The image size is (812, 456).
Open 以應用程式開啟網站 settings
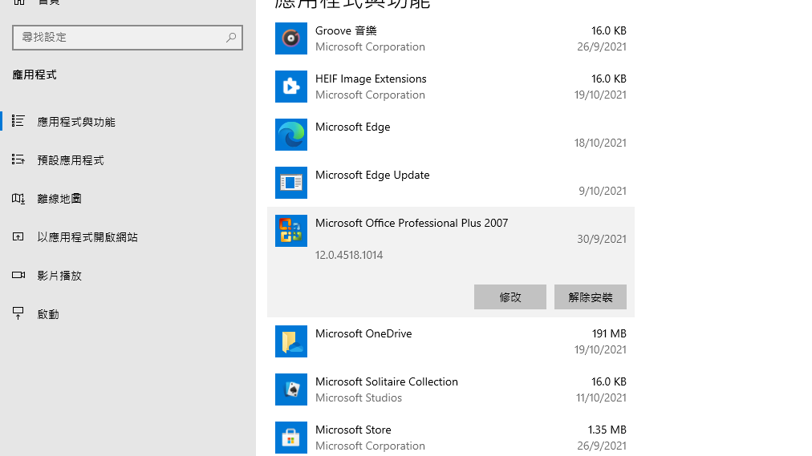point(128,236)
